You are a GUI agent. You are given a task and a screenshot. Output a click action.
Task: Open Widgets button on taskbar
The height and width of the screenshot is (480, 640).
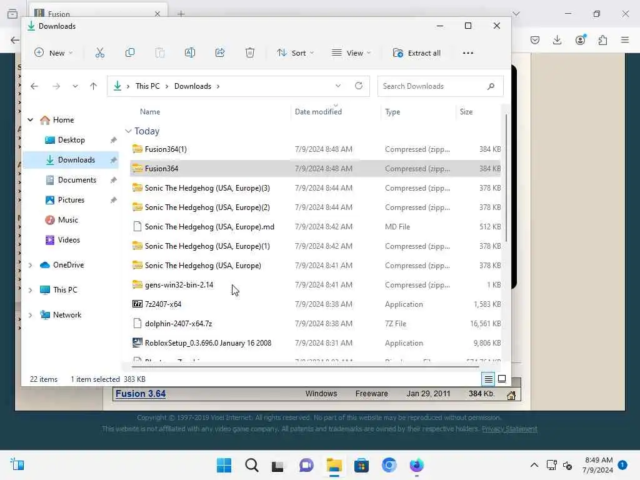(17, 465)
